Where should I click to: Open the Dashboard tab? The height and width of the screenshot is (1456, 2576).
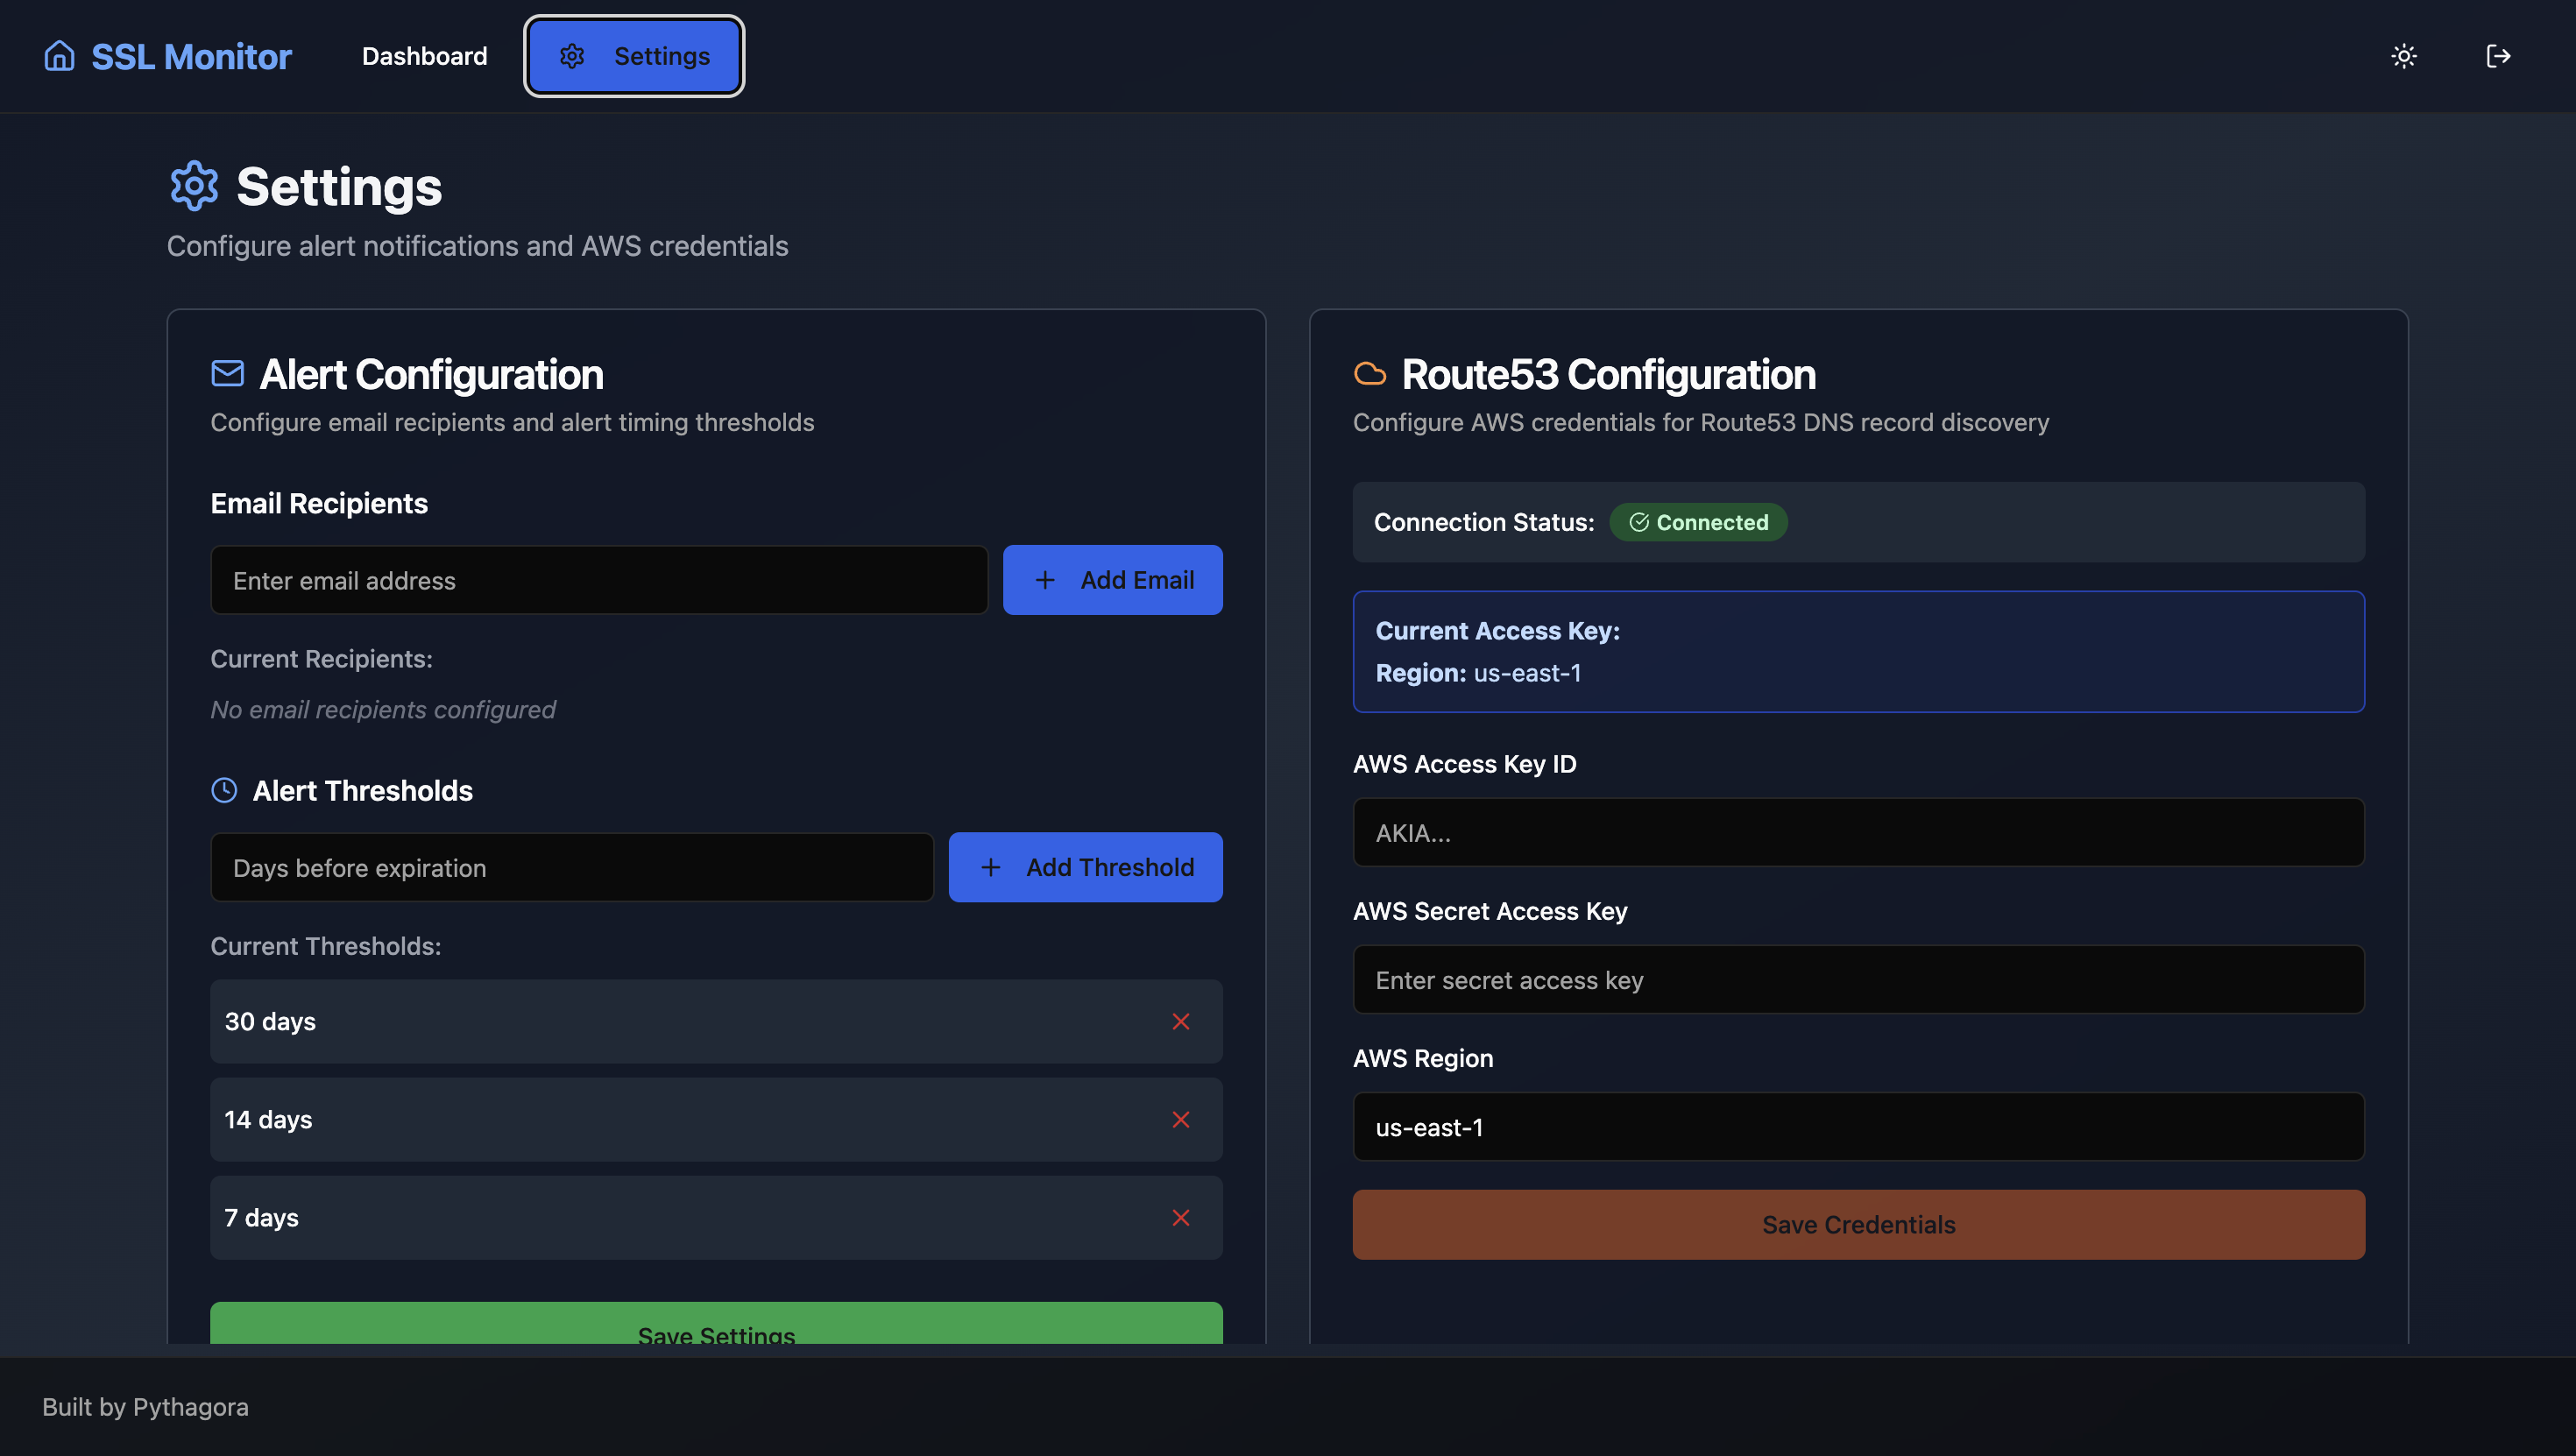424,56
